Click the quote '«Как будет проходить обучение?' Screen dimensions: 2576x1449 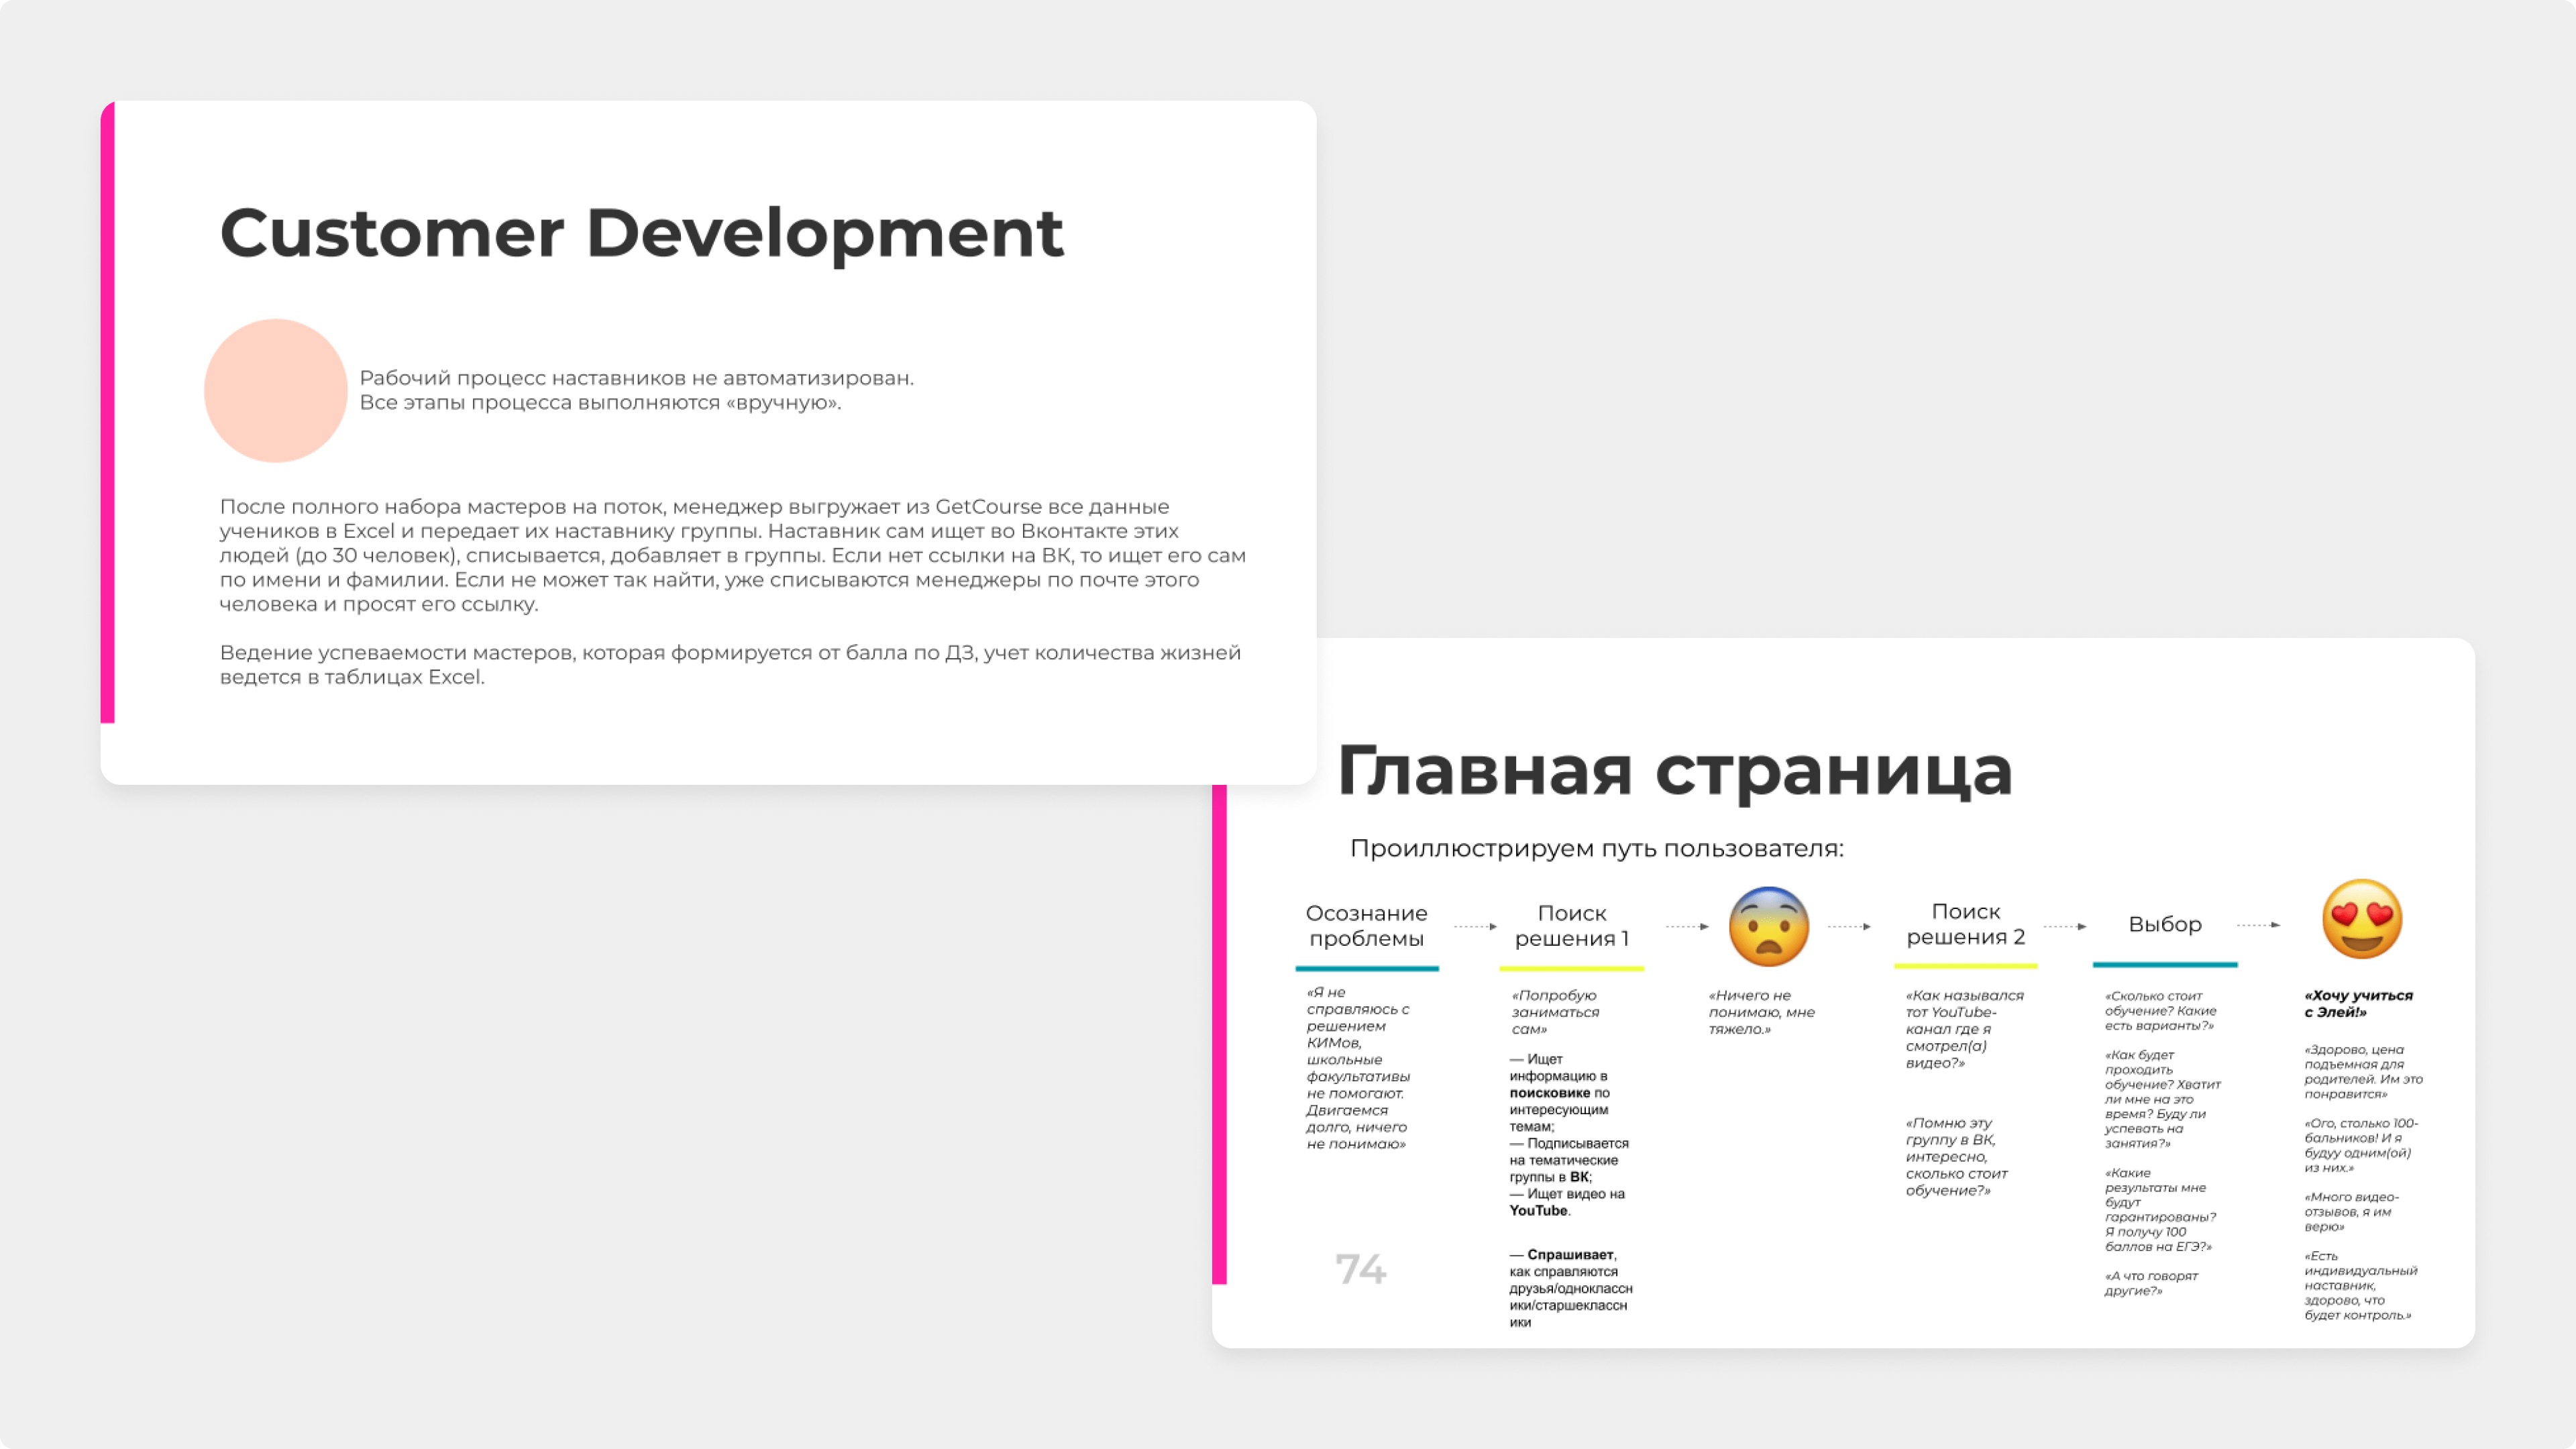click(2162, 1099)
